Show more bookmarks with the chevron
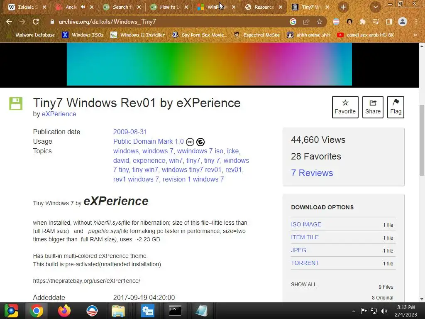This screenshot has width=425, height=319. pyautogui.click(x=415, y=35)
